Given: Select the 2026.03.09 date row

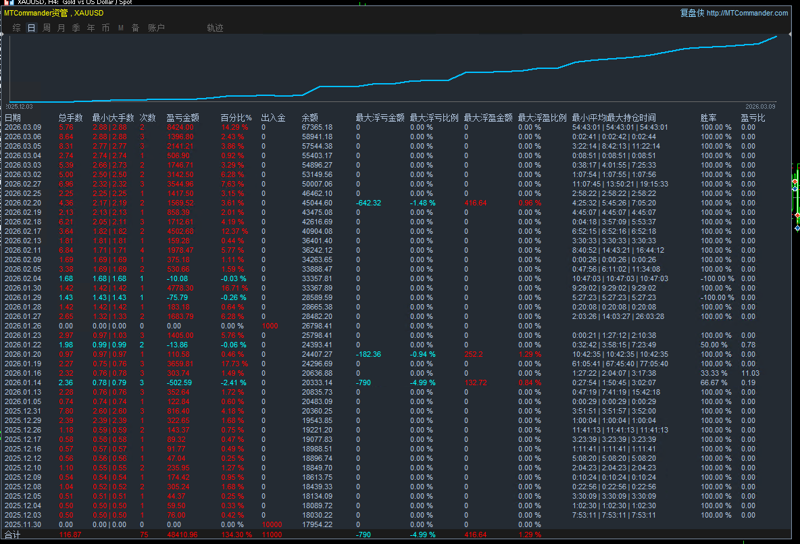Looking at the screenshot, I should coord(22,127).
